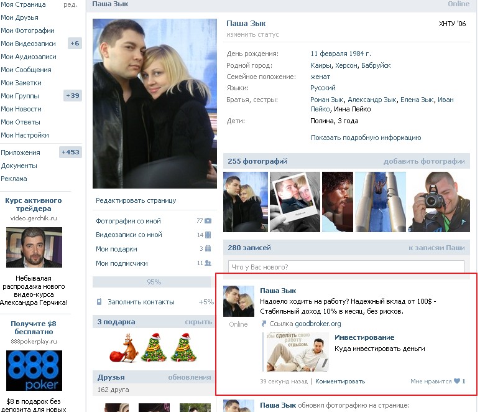The height and width of the screenshot is (412, 480).
Task: Click ред. next to Моя Страница
Action: 71,4
